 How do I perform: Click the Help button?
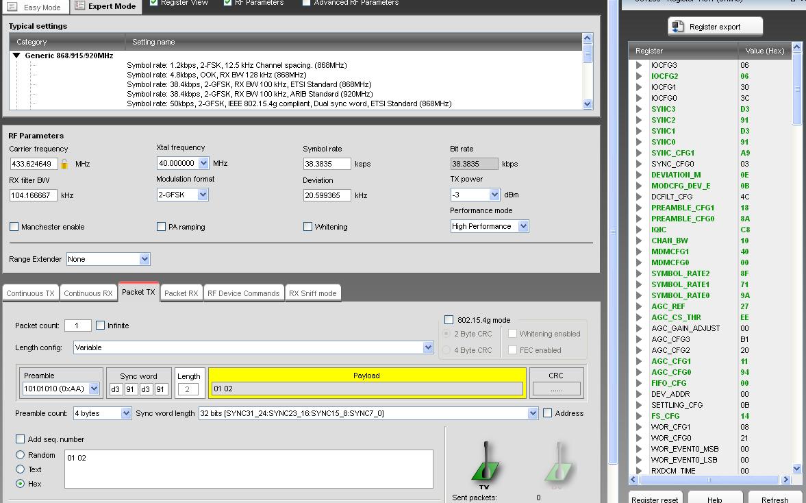pos(714,499)
